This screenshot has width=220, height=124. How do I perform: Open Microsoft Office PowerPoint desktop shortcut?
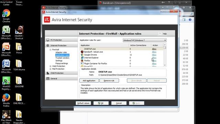pos(6,50)
